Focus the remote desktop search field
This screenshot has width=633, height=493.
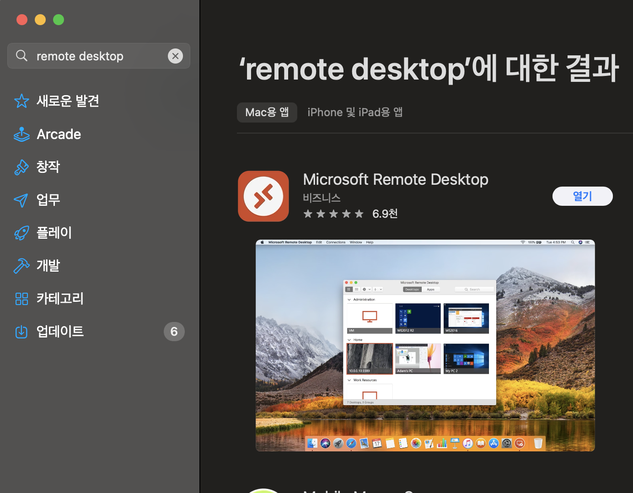coord(99,56)
